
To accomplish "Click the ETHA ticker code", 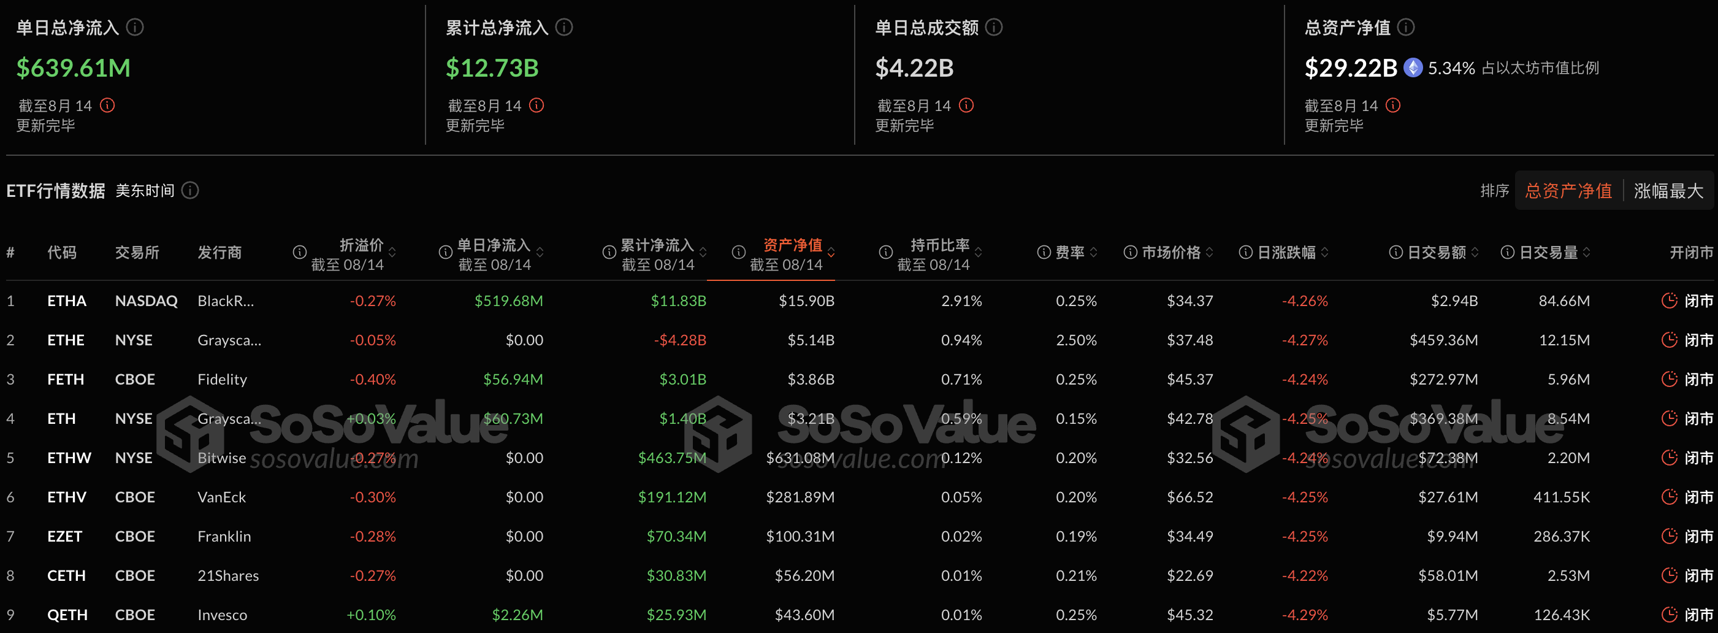I will point(67,300).
